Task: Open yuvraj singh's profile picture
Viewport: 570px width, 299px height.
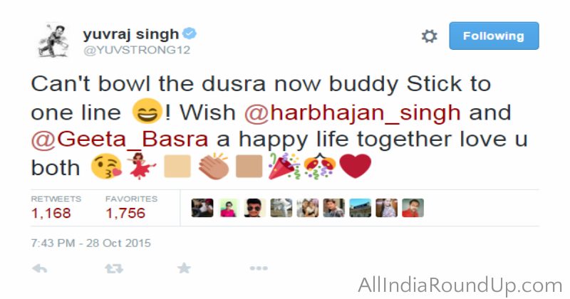Action: click(53, 40)
